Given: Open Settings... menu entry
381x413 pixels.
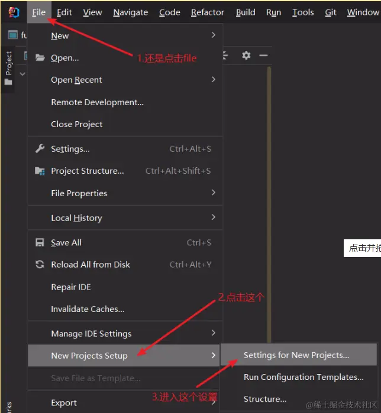Looking at the screenshot, I should coord(125,149).
